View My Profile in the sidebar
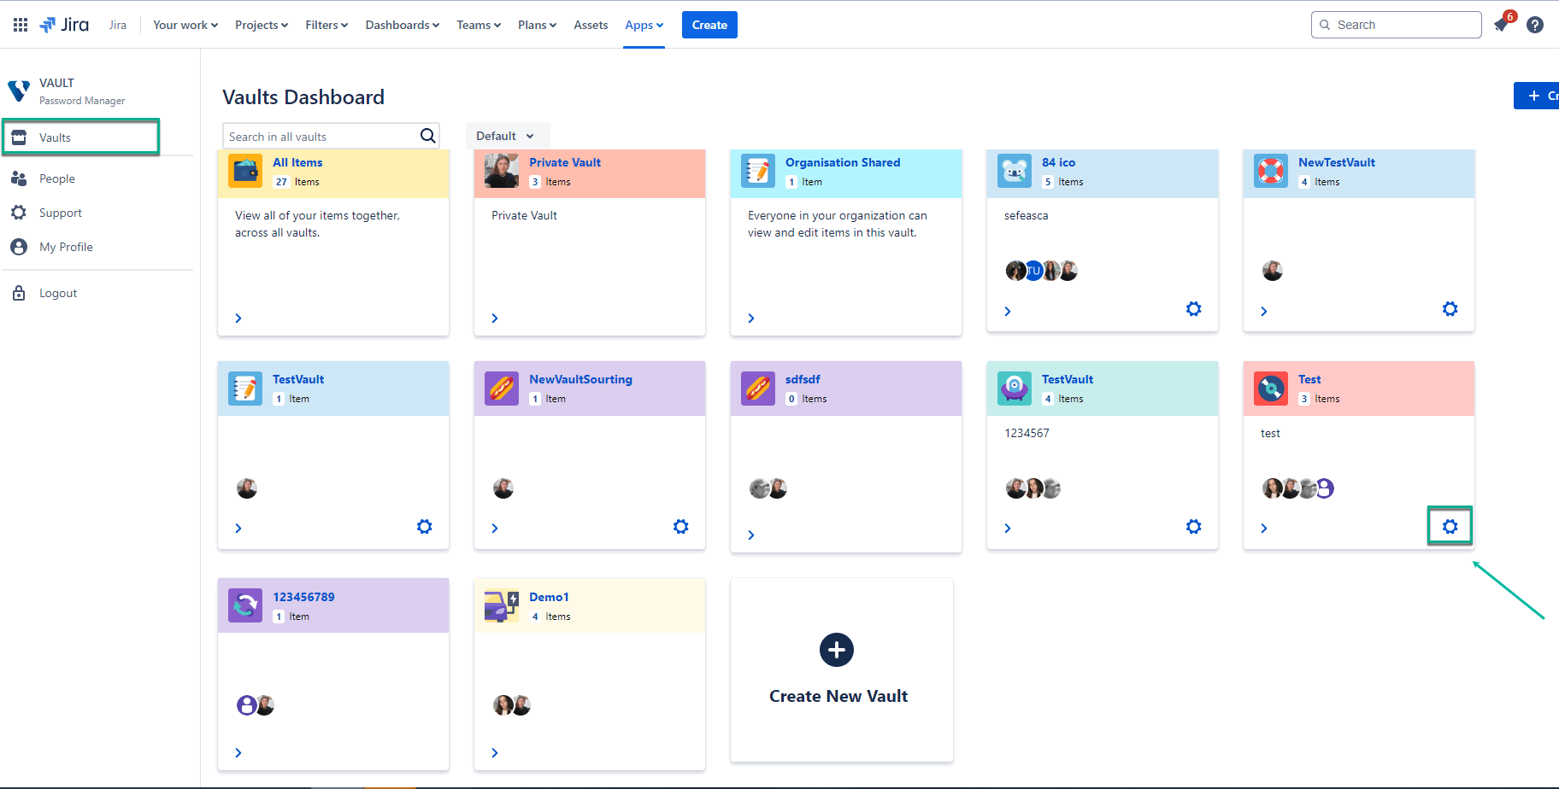Image resolution: width=1559 pixels, height=789 pixels. coord(66,247)
